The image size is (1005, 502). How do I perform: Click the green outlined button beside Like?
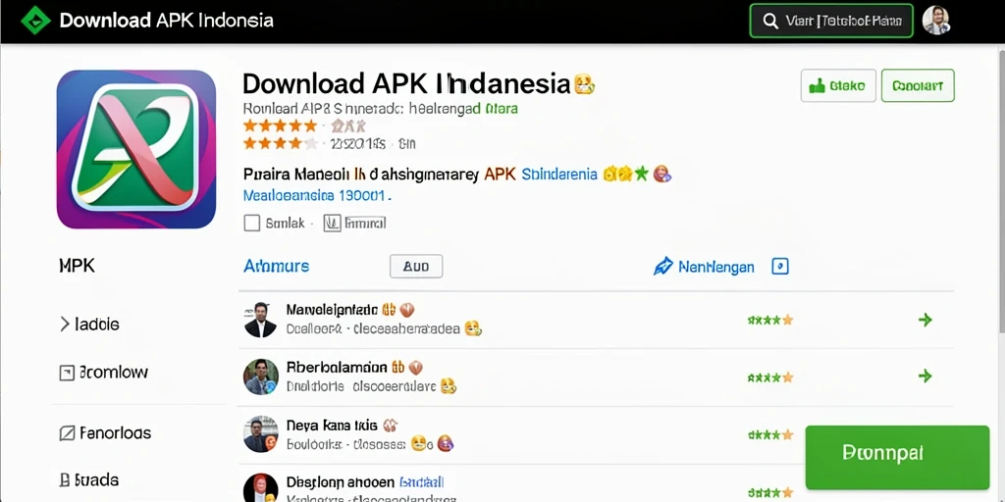coord(918,86)
